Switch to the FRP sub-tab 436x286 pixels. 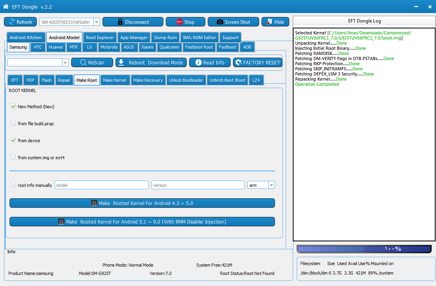tap(30, 80)
